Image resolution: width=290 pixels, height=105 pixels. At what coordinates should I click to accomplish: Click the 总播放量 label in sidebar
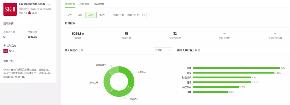[x=32, y=32]
